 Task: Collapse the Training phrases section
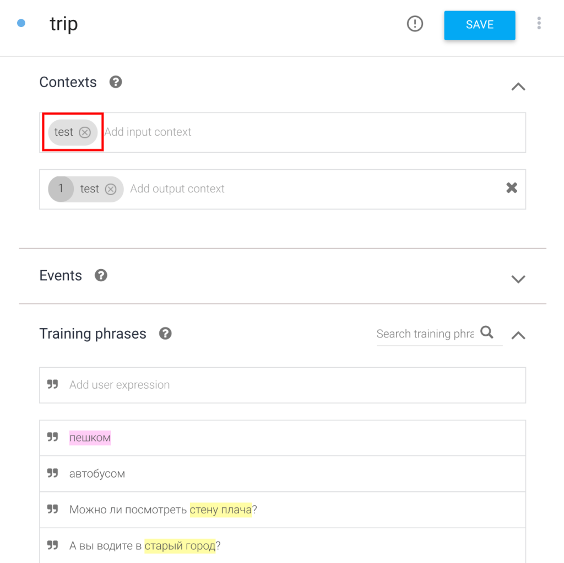tap(518, 335)
